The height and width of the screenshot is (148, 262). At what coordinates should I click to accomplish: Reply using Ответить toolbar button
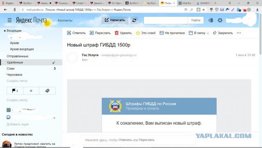coord(77,33)
